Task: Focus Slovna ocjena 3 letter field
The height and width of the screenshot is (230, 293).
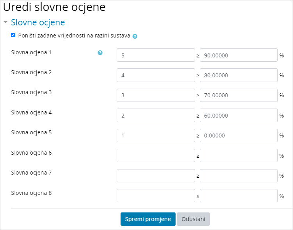Action: point(156,95)
